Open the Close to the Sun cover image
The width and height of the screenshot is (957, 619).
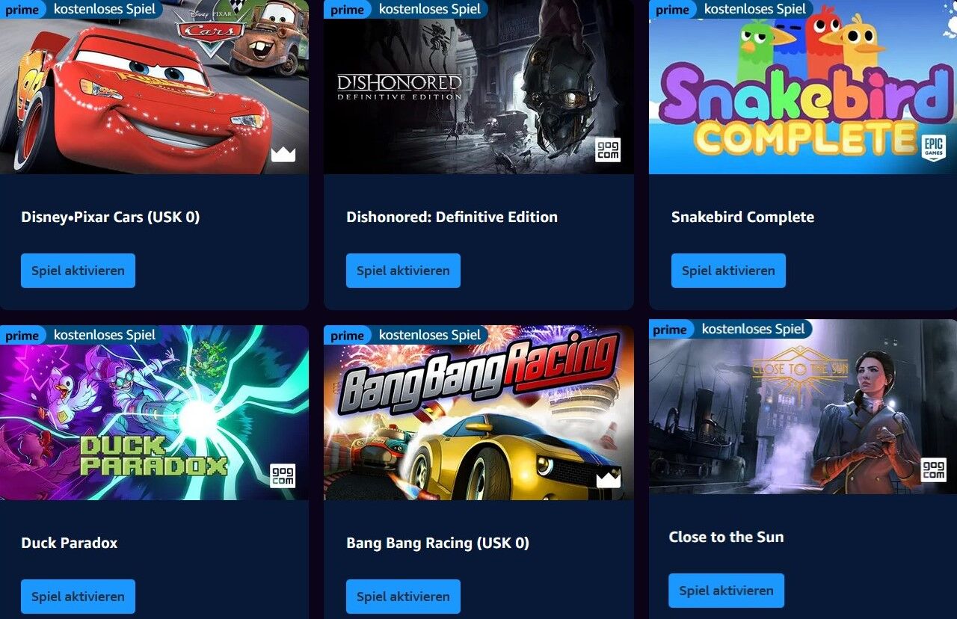803,407
